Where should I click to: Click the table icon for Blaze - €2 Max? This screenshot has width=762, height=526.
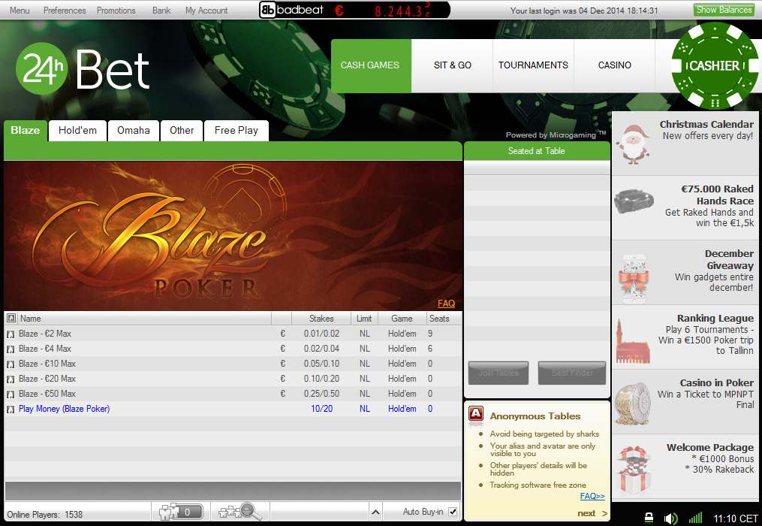(11, 334)
